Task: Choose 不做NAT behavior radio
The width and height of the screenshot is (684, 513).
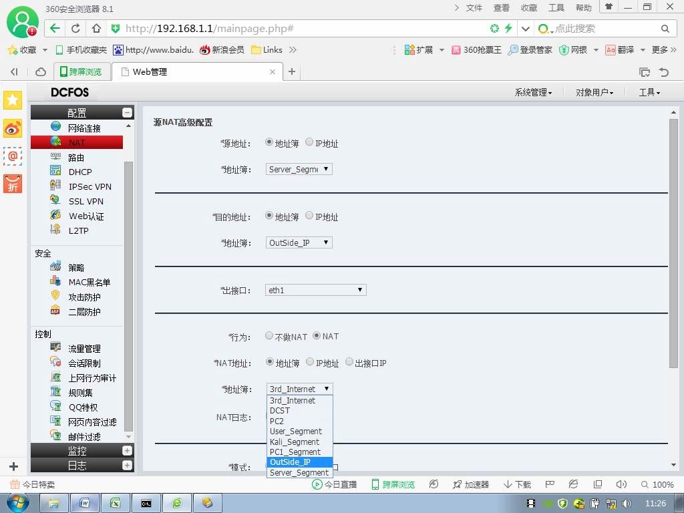Action: click(269, 335)
